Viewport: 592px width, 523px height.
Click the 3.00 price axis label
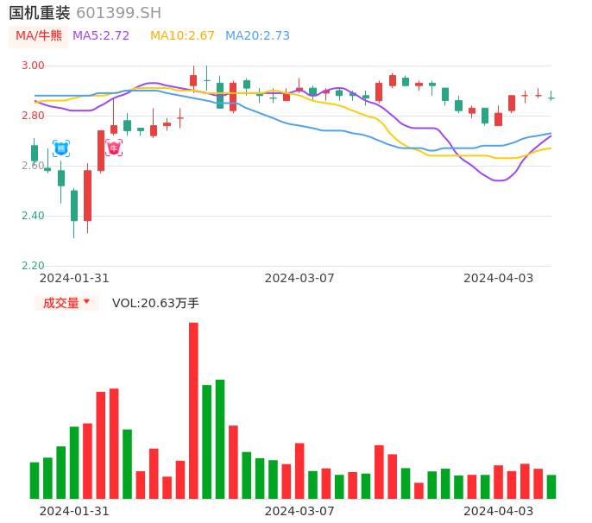(x=33, y=66)
